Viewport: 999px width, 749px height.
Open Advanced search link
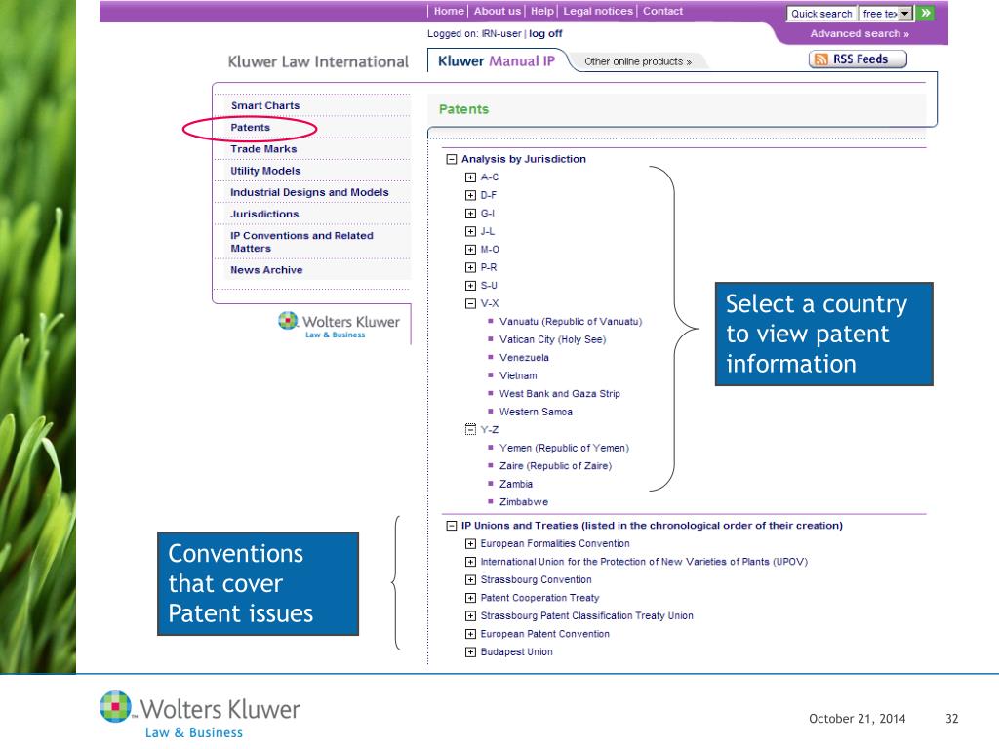(x=859, y=34)
